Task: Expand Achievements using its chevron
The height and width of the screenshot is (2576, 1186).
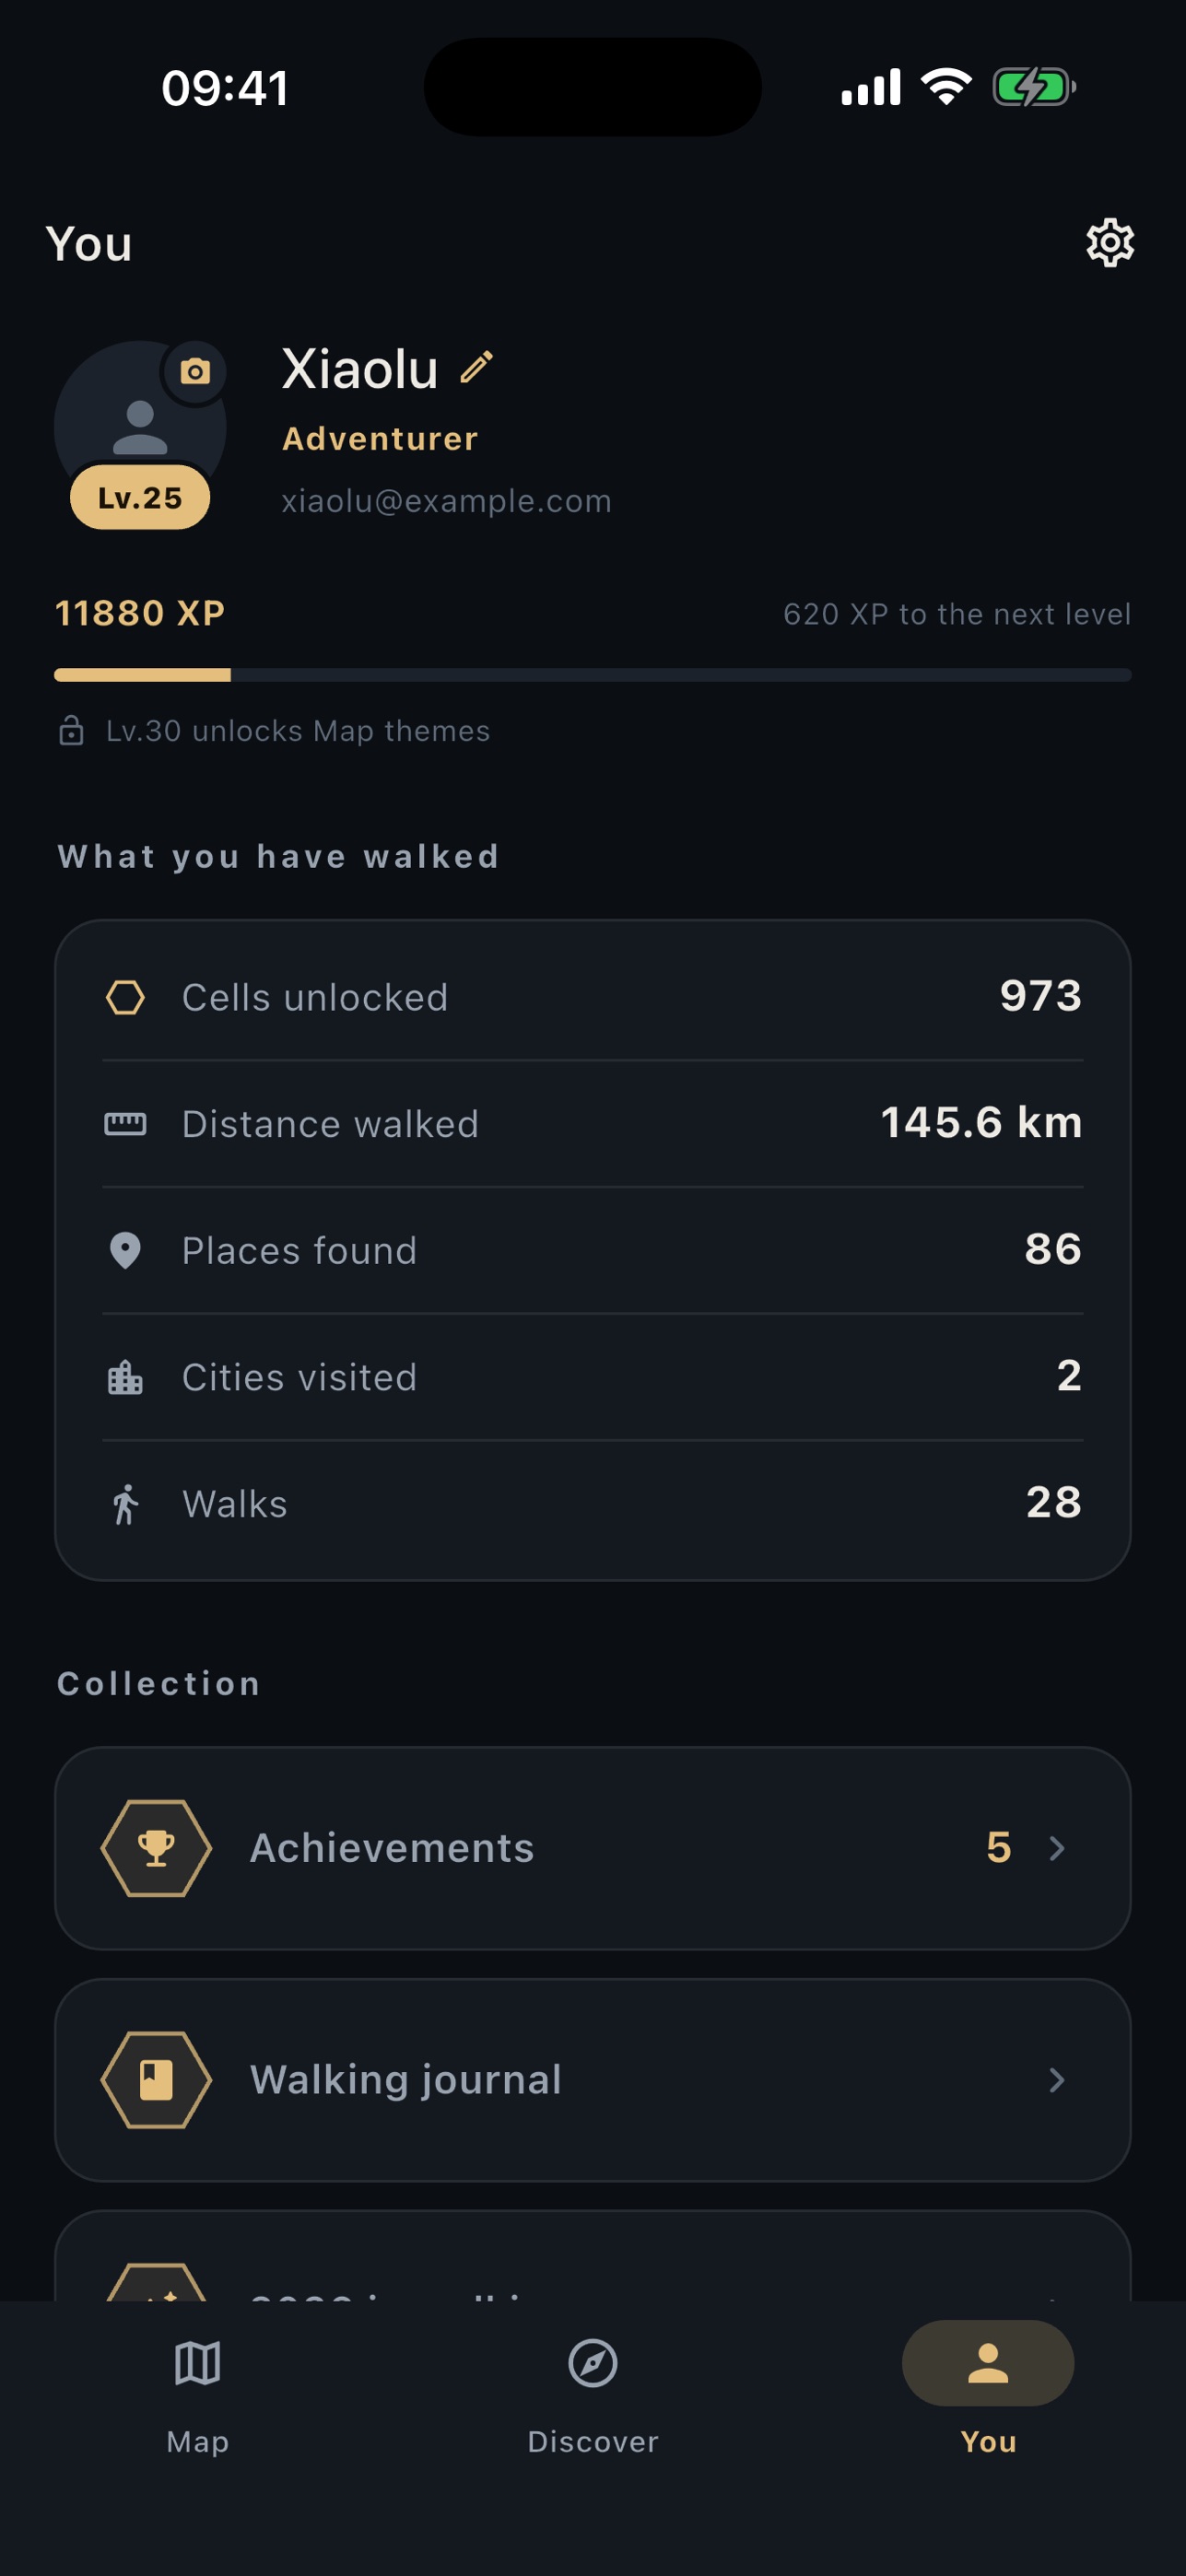Action: [x=1057, y=1848]
